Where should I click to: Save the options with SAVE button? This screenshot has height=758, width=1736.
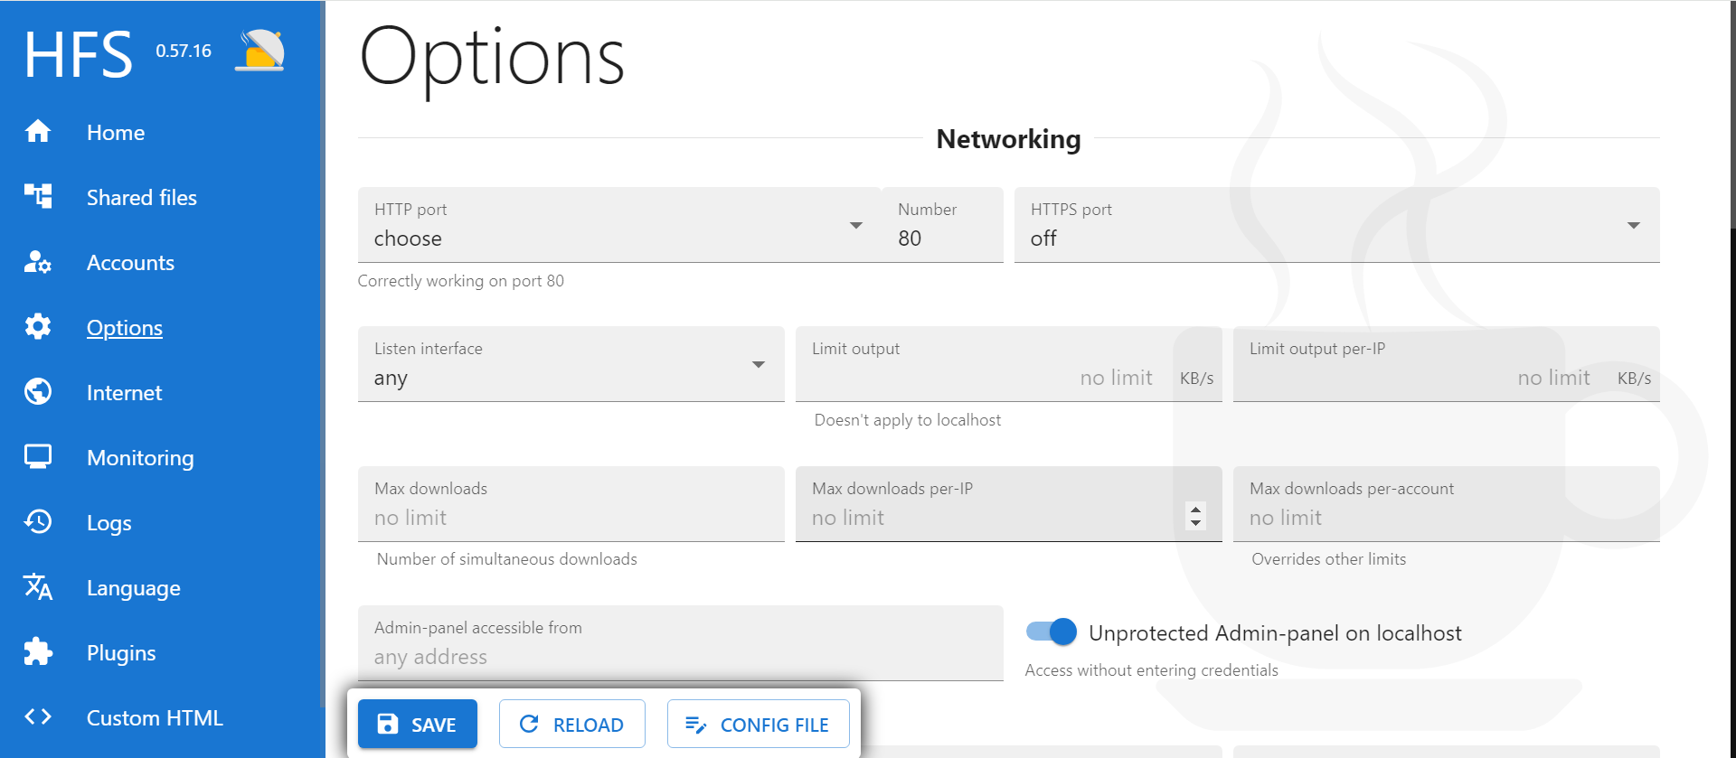418,724
